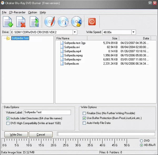This screenshot has width=158, height=155.
Task: Select the DVD radio button
Action: (141, 141)
